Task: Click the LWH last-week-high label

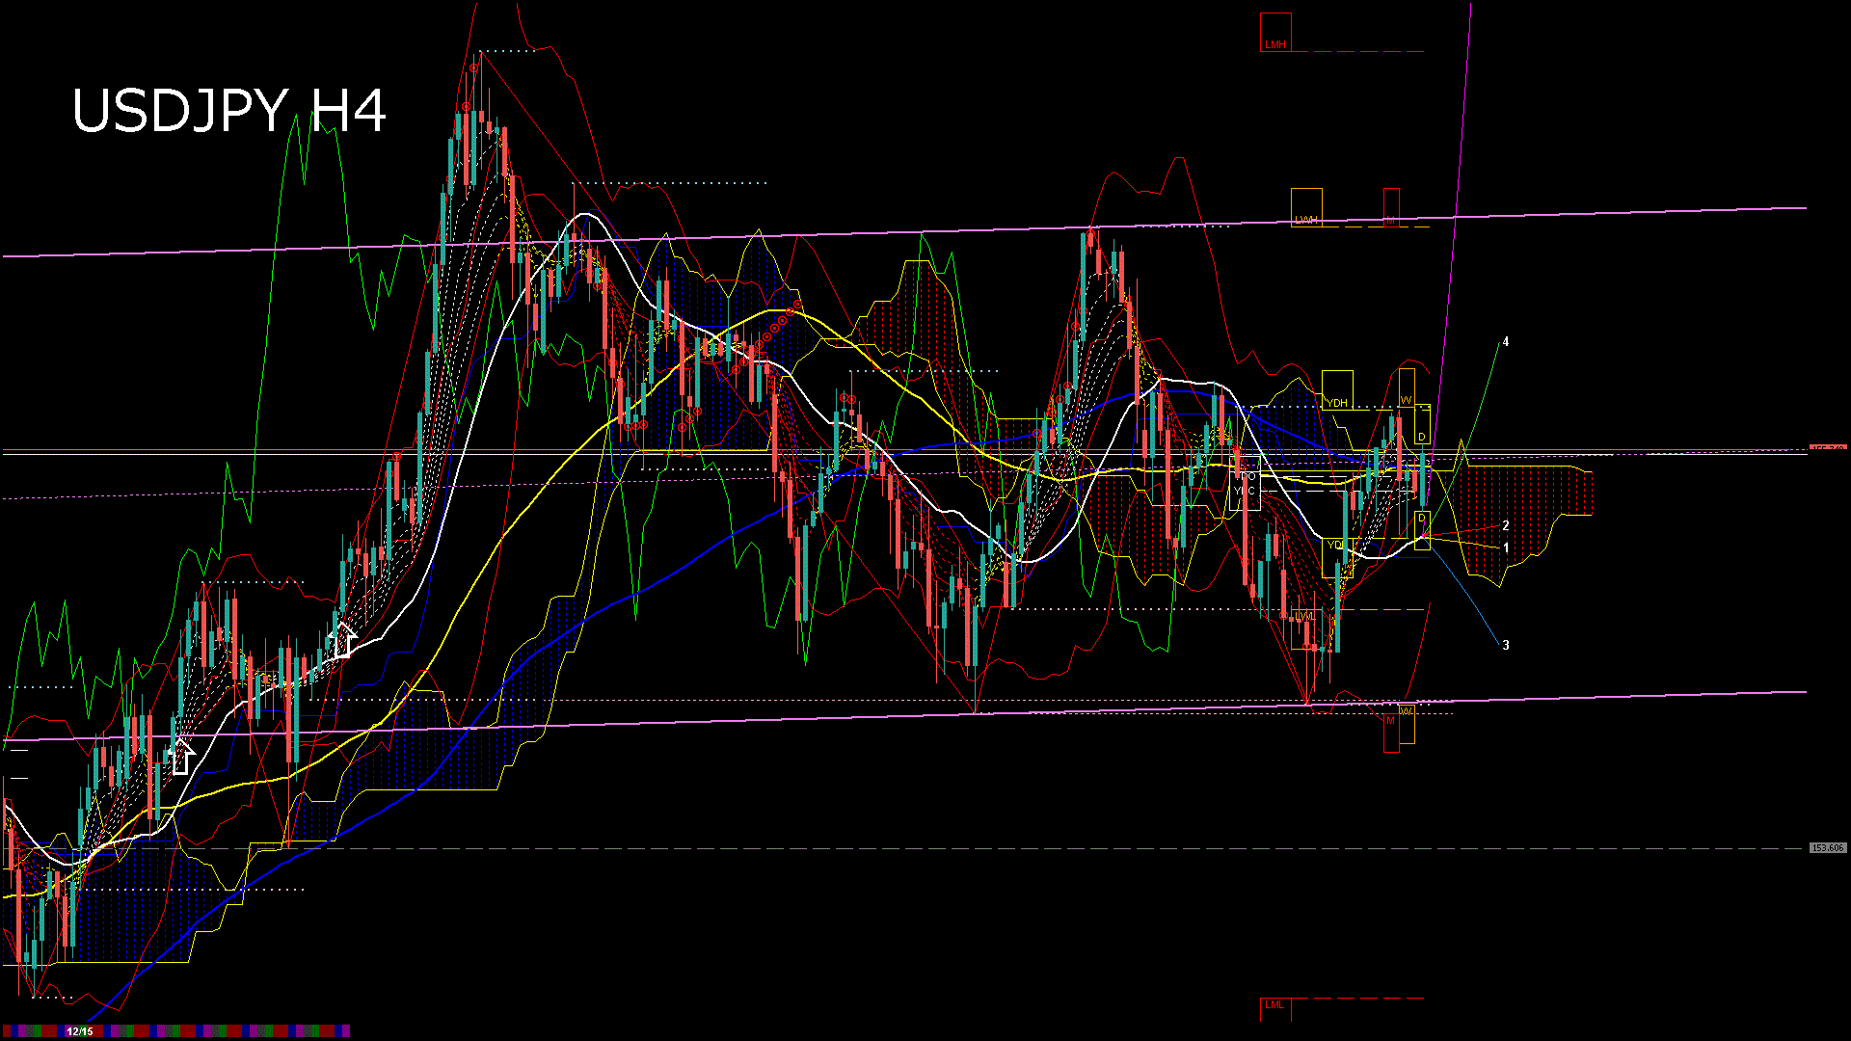Action: pos(1306,207)
